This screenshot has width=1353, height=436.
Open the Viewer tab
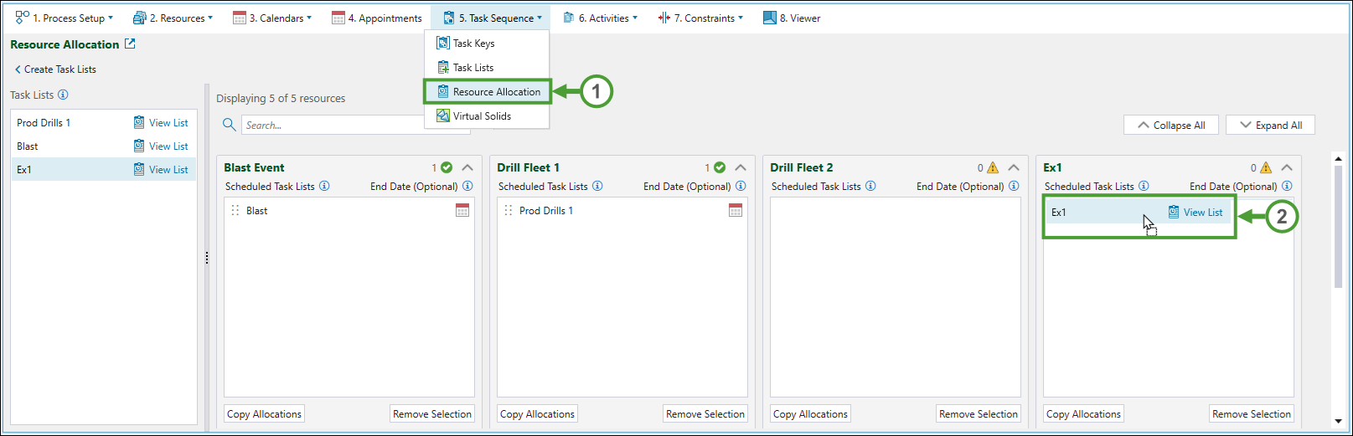click(x=792, y=18)
